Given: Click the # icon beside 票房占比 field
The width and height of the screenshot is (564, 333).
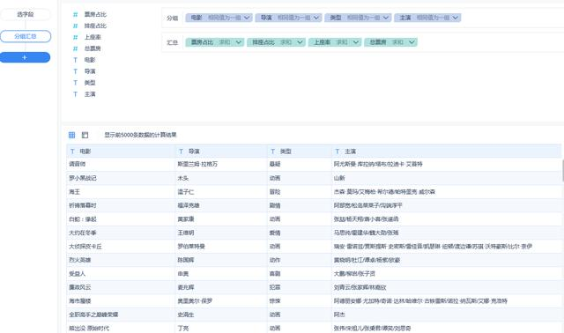Looking at the screenshot, I should pyautogui.click(x=75, y=14).
